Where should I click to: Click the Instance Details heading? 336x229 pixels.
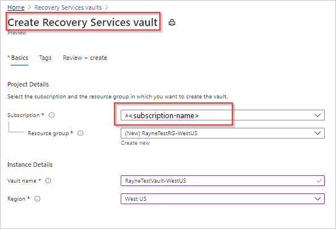pos(30,165)
